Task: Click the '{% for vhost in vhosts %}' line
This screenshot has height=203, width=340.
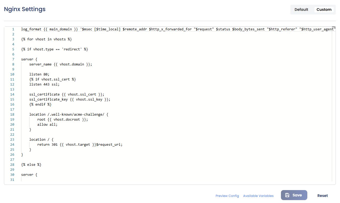Action: 47,39
